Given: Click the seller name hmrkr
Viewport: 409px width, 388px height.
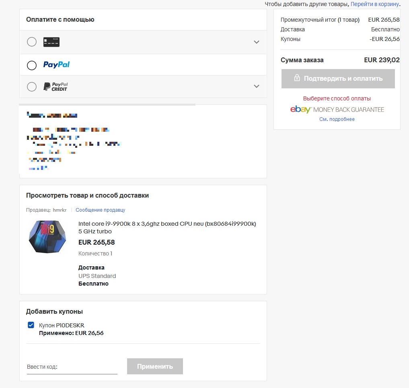Looking at the screenshot, I should 60,210.
